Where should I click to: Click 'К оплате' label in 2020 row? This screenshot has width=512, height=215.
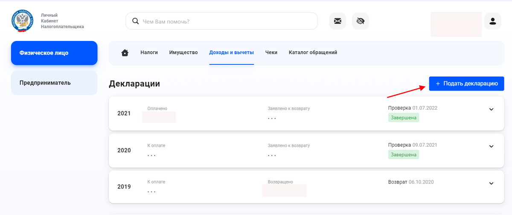pyautogui.click(x=156, y=145)
